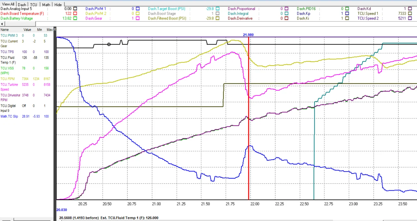Viewport: 417px width, 221px height.
Task: Click the red cursor line at 21.980
Action: coord(249,130)
